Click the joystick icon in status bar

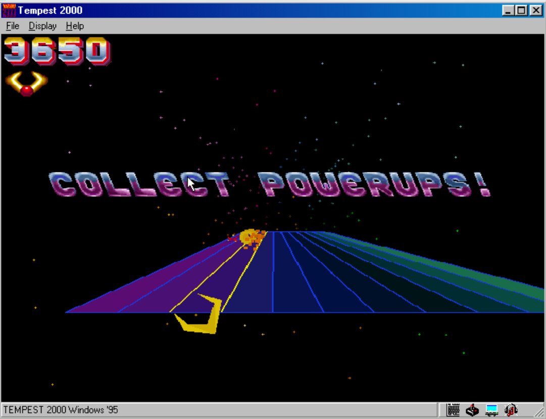[x=472, y=410]
